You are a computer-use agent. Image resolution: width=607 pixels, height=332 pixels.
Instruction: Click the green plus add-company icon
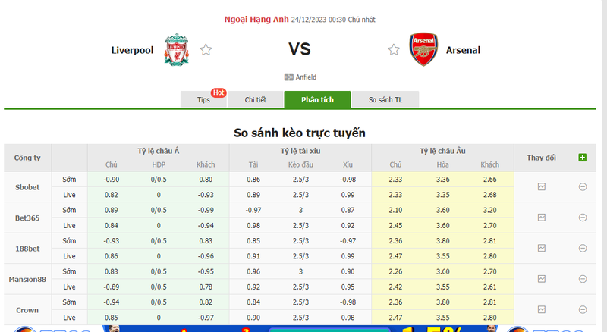coord(582,158)
